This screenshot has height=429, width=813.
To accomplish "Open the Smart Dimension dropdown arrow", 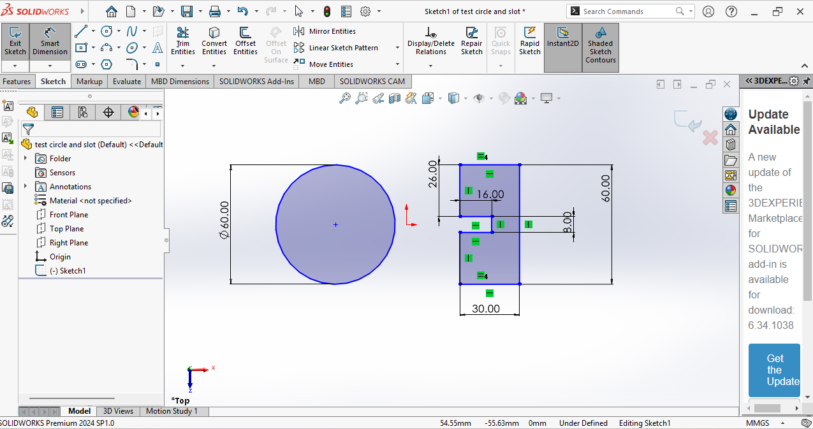I will point(50,66).
